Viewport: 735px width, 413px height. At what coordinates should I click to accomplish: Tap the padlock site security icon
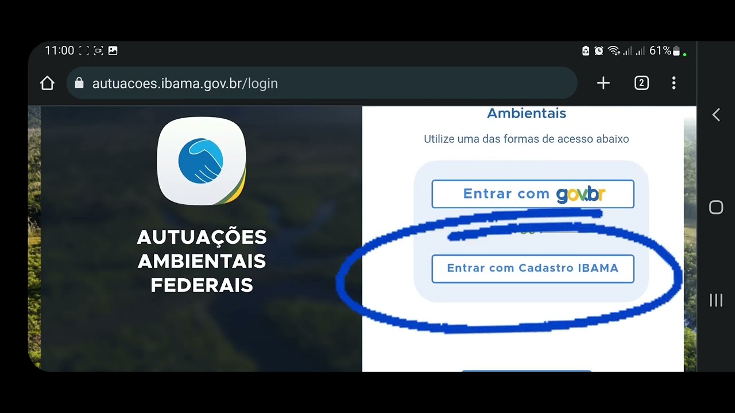[x=79, y=83]
